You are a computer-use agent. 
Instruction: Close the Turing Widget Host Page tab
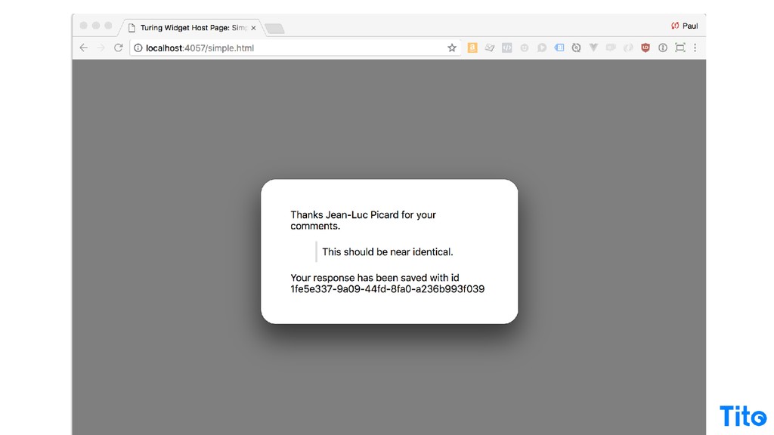pyautogui.click(x=253, y=28)
